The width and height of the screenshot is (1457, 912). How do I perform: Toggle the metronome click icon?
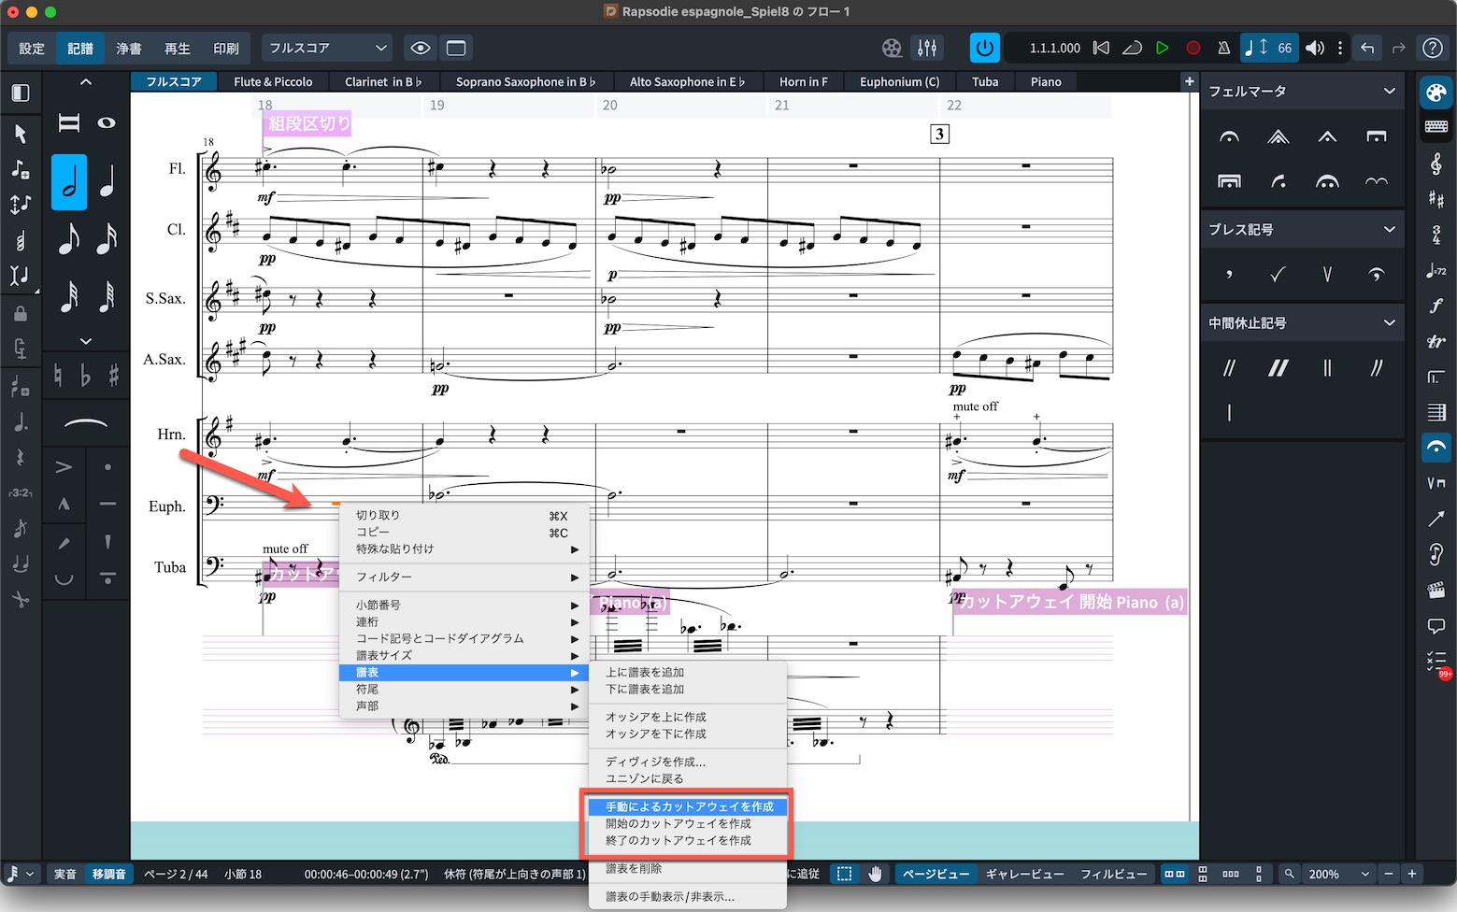(1224, 48)
